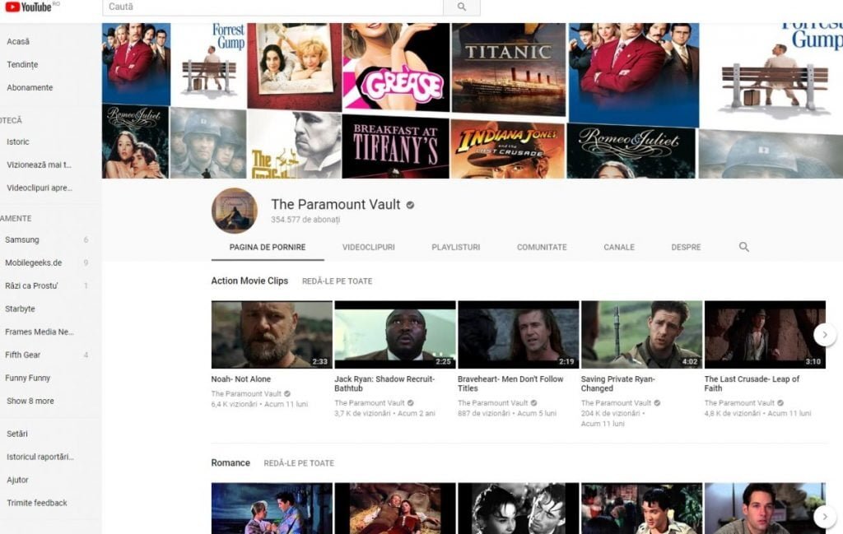
Task: Play Noah- Not Alone thumbnail
Action: click(272, 335)
